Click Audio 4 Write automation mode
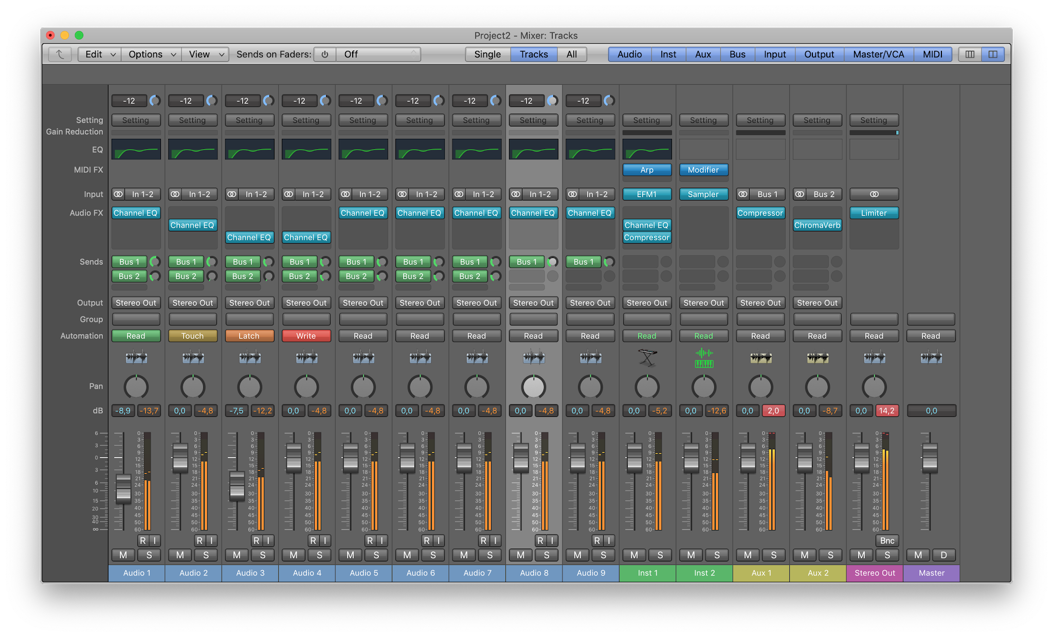 pyautogui.click(x=306, y=336)
